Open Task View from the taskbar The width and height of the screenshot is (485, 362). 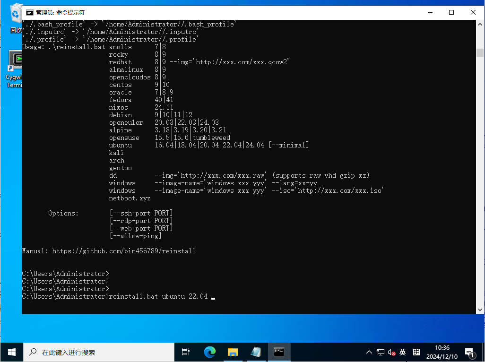(x=186, y=352)
